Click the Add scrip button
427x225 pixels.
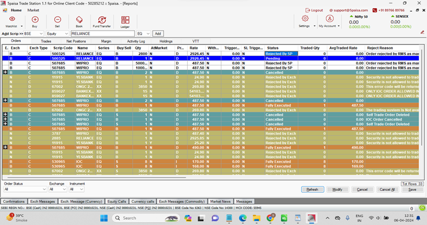point(158,33)
